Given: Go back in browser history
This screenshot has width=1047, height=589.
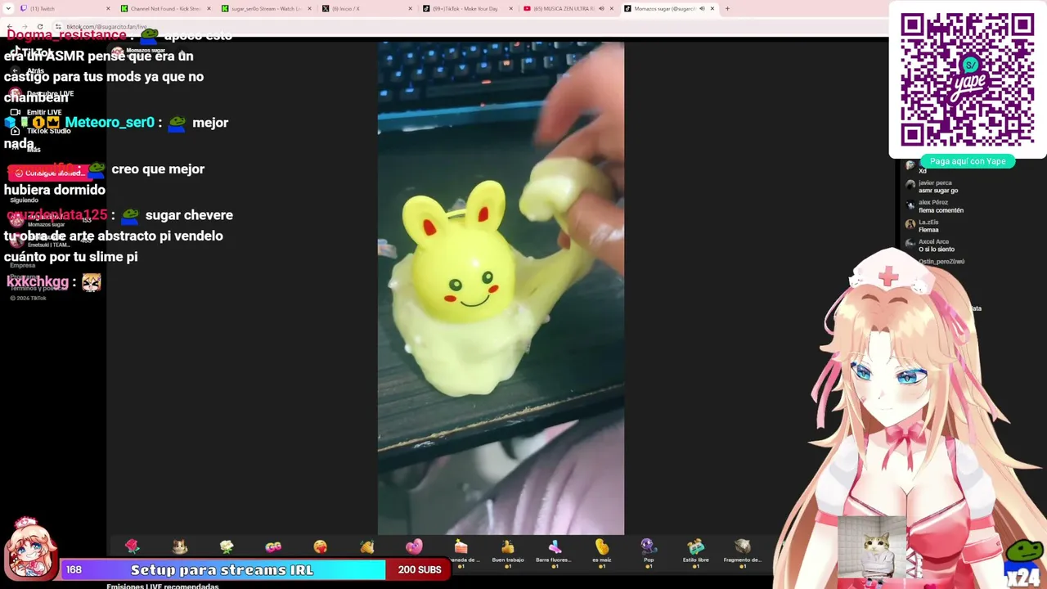Looking at the screenshot, I should click(x=10, y=26).
